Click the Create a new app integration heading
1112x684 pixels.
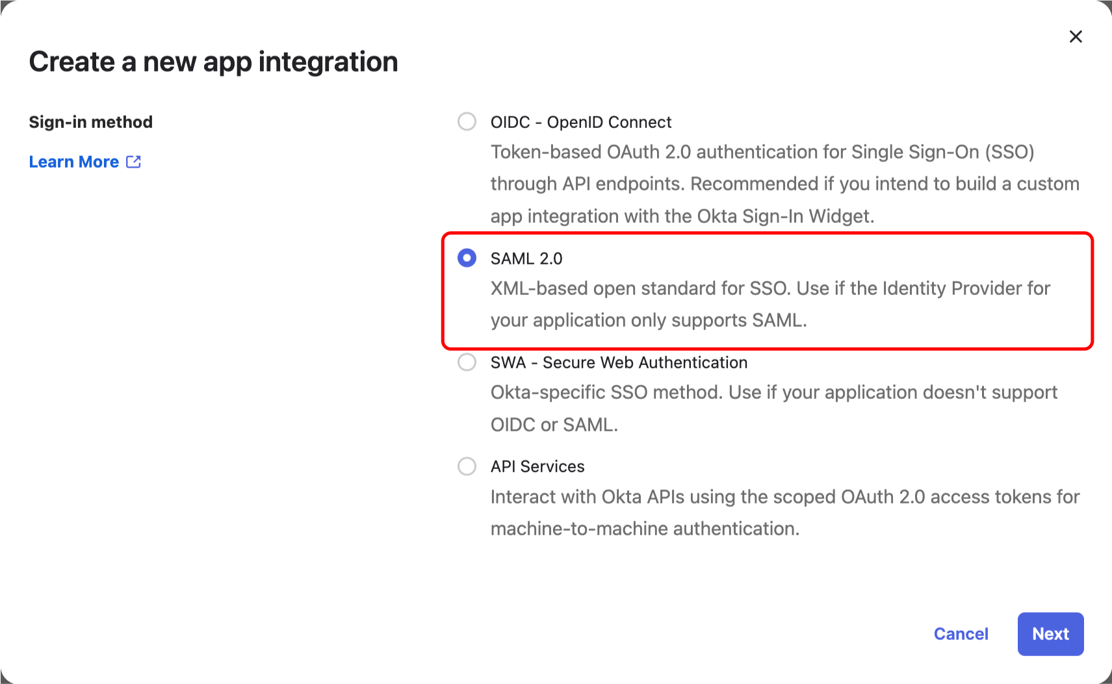[x=213, y=62]
